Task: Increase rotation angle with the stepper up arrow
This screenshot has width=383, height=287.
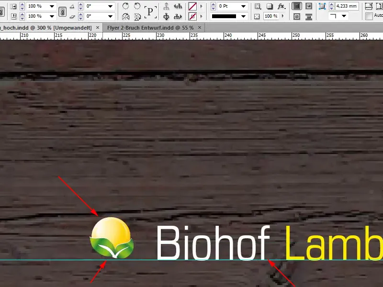Action: tap(80, 4)
